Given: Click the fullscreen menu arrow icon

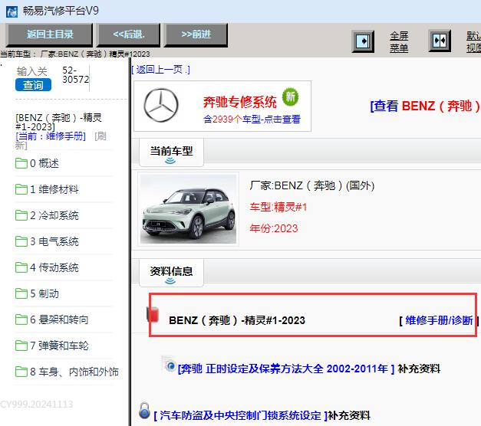Looking at the screenshot, I should tap(363, 41).
